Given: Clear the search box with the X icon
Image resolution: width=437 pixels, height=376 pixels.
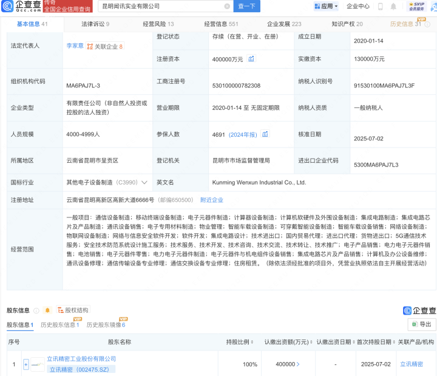Looking at the screenshot, I should tap(227, 6).
